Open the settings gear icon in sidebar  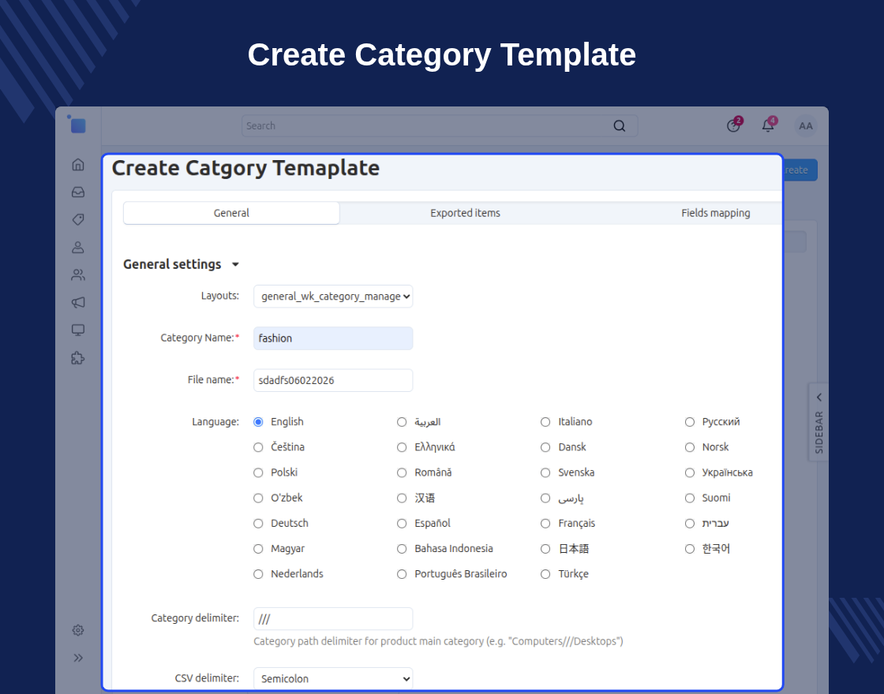pyautogui.click(x=78, y=630)
